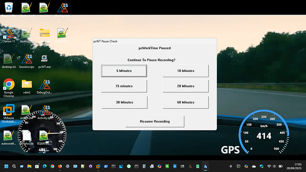Open the OneDrive cloud tray icon
This screenshot has height=172, width=306.
(x=254, y=166)
